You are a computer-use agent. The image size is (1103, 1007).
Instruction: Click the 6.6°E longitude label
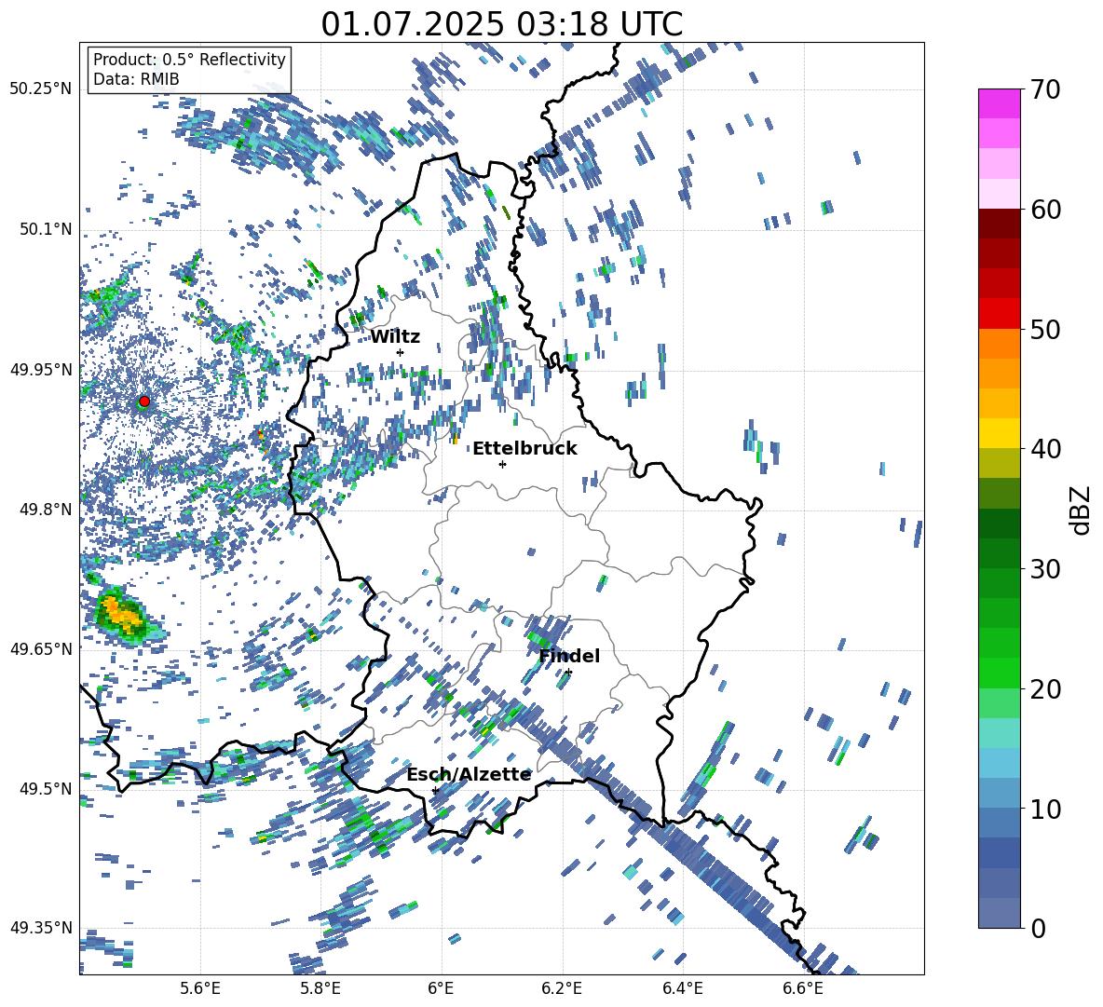[x=803, y=988]
